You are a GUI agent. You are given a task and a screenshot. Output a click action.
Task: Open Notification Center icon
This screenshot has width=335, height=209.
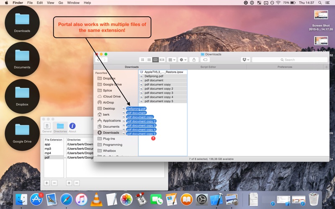coord(327,3)
